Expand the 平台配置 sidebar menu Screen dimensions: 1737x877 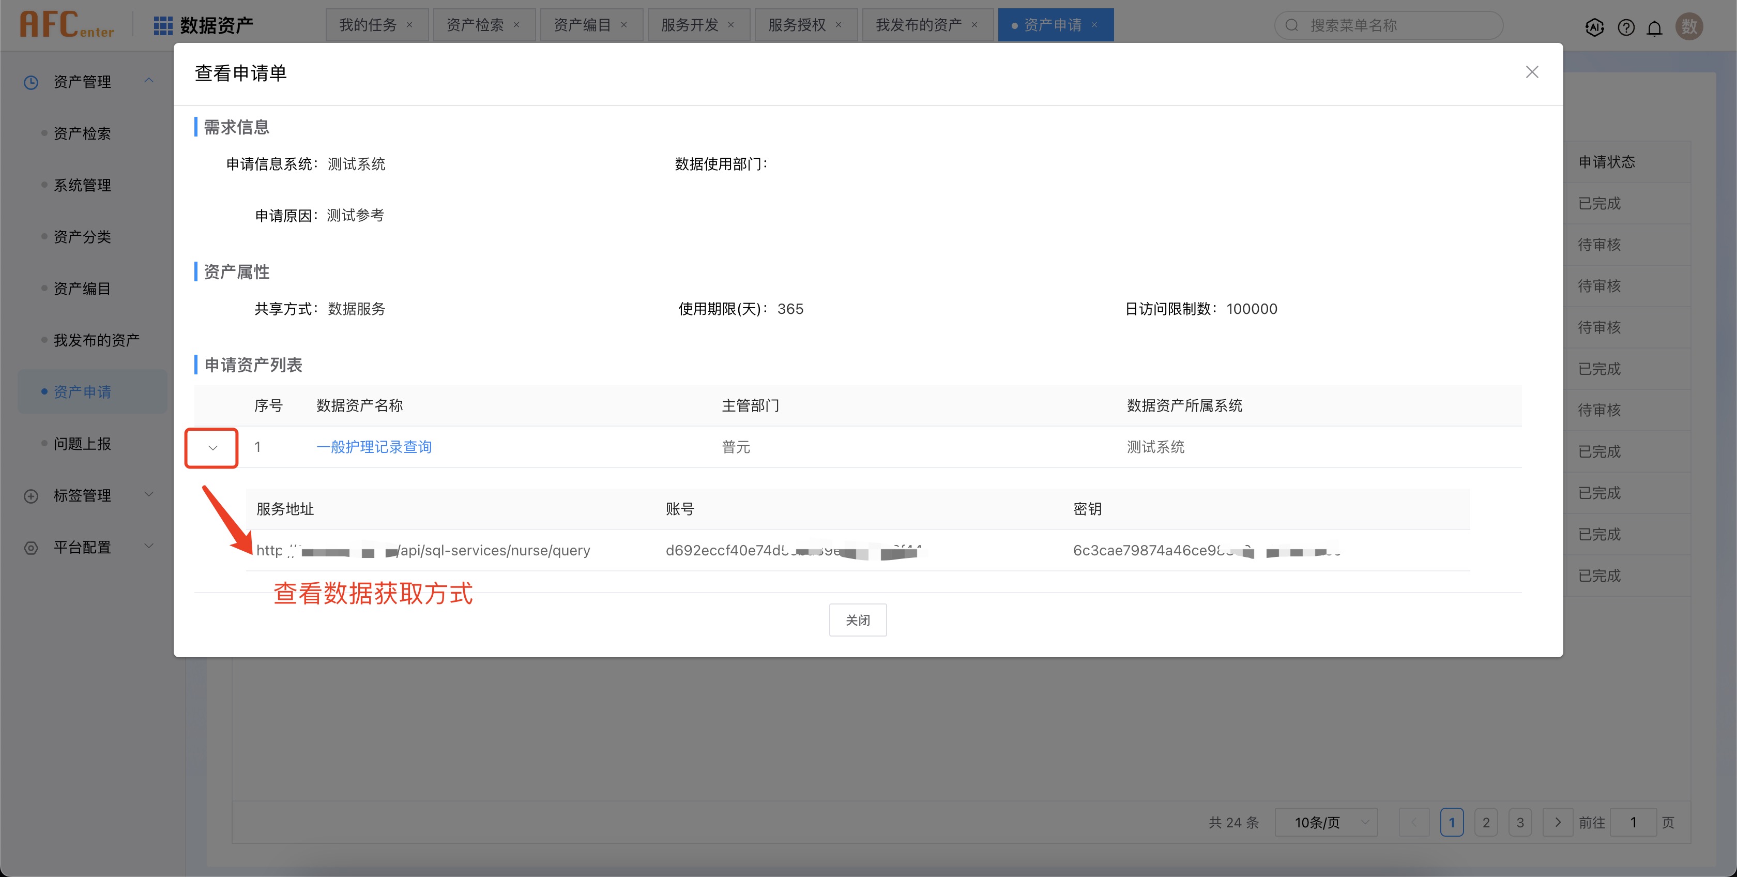tap(149, 547)
